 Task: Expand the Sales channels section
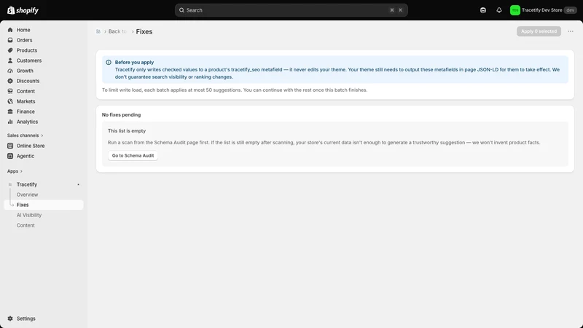click(x=26, y=136)
